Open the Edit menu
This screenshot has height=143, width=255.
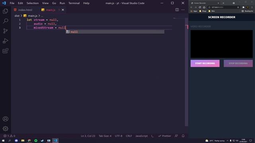20,3
